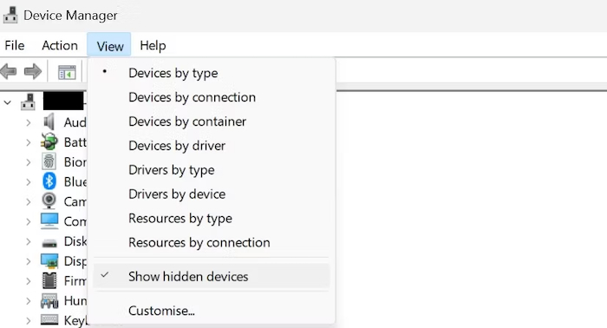Expand the Disk drives chevron
Viewport: 607px width, 328px height.
(29, 241)
